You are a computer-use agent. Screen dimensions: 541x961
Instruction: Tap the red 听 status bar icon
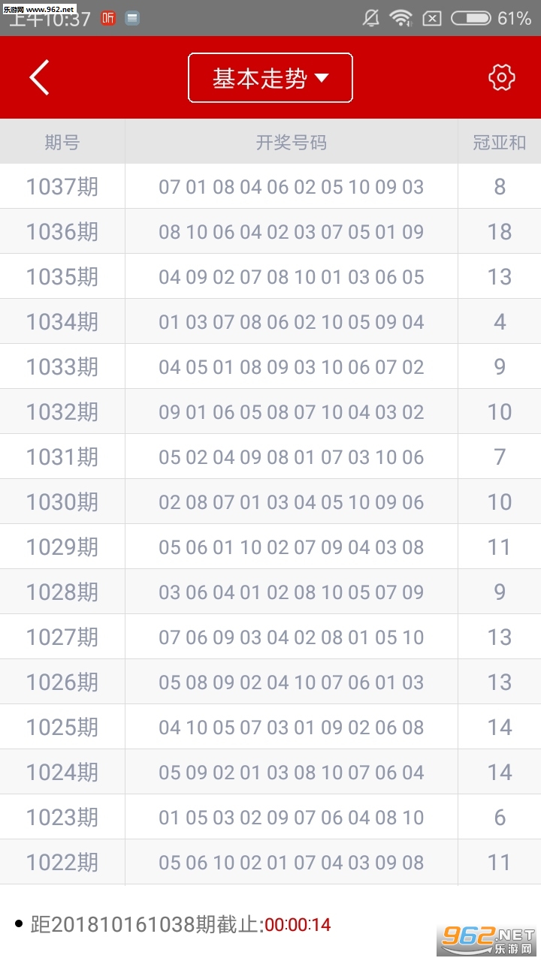(109, 18)
